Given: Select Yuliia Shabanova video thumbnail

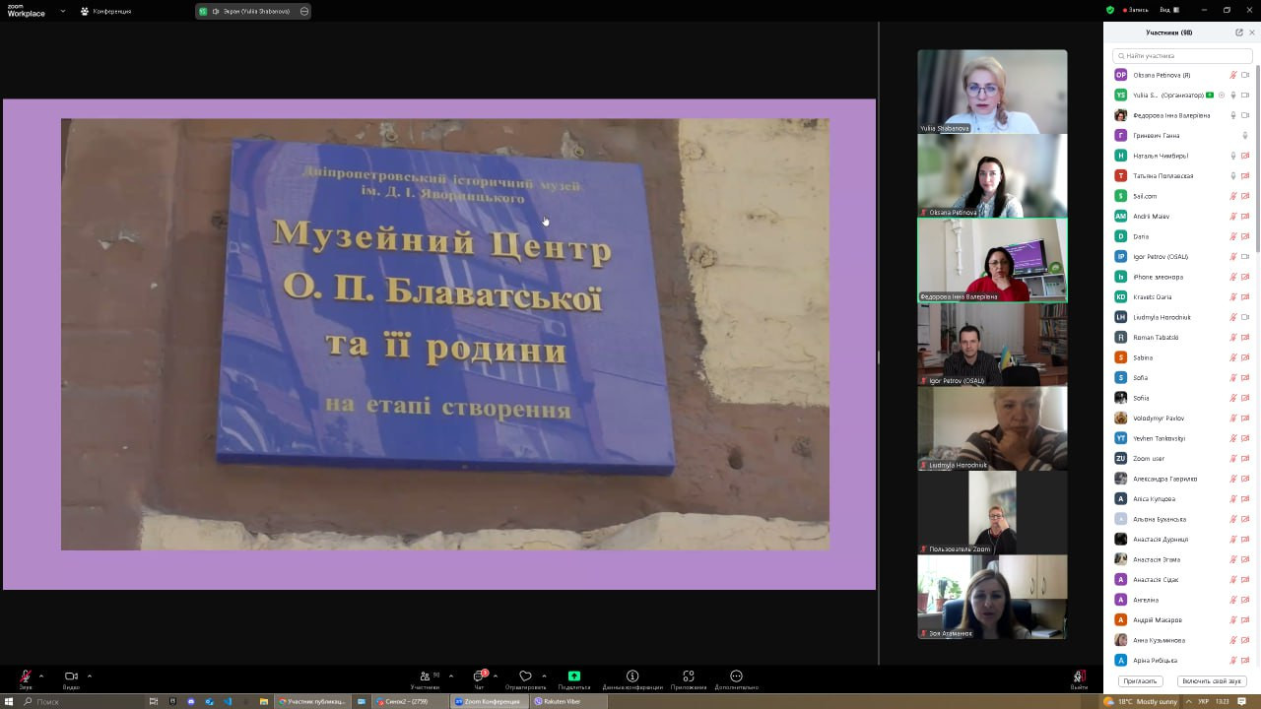Looking at the screenshot, I should (x=992, y=92).
